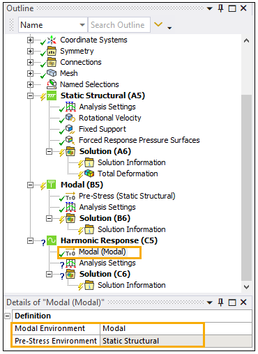
Task: Pin the Details of Modal panel
Action: [x=220, y=302]
